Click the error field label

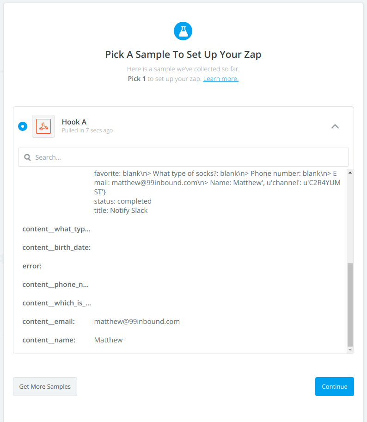point(32,266)
